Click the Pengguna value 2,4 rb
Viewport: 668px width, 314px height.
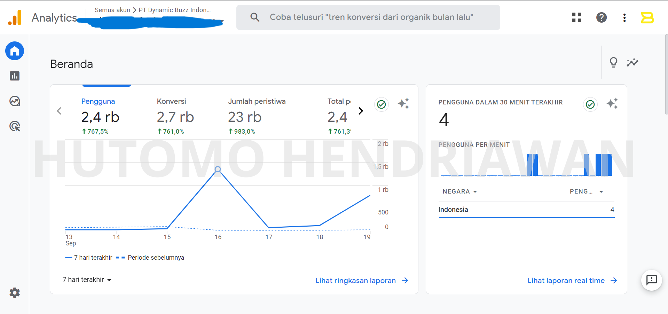click(100, 117)
